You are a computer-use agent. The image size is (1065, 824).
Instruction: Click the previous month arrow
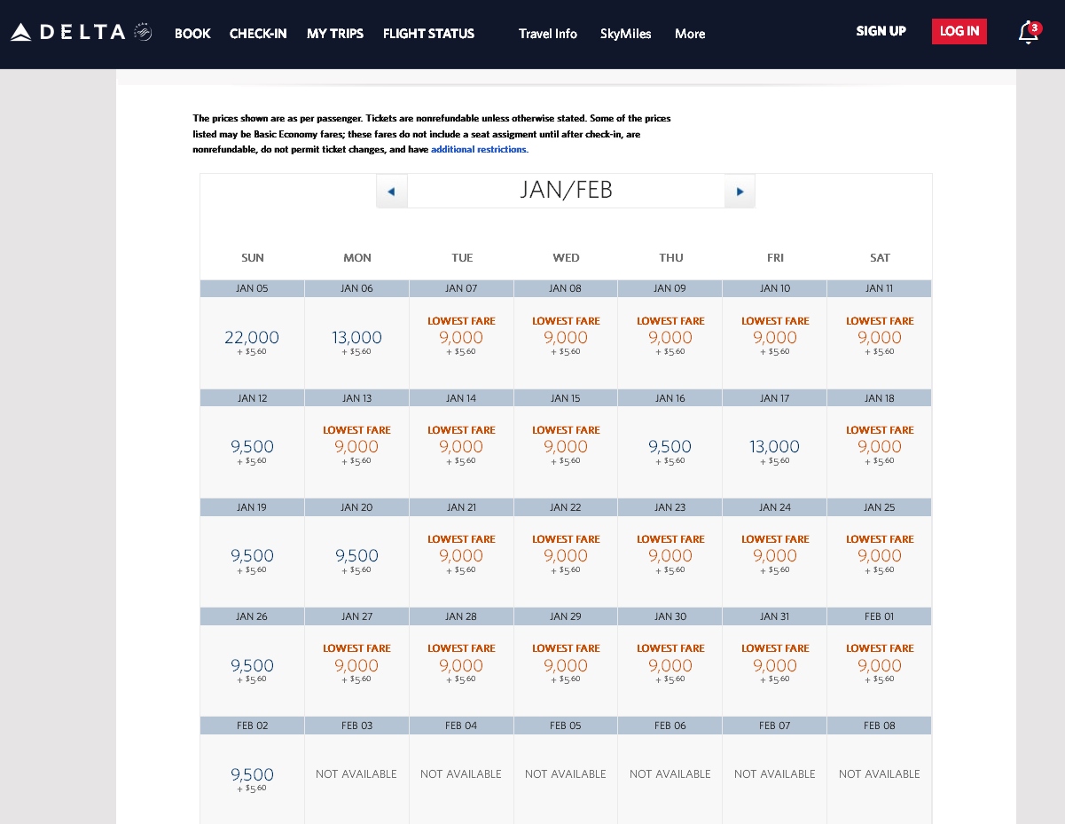tap(392, 191)
